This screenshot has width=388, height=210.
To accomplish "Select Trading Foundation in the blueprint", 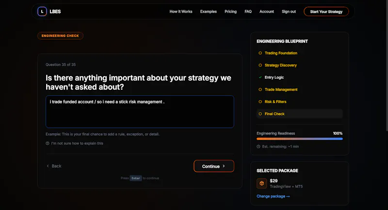I will pos(281,53).
